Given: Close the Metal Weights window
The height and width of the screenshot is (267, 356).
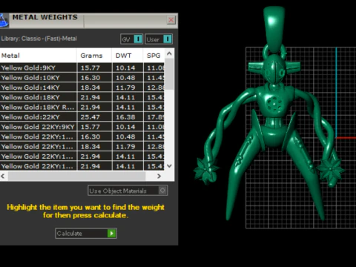Looking at the screenshot, I should point(171,20).
